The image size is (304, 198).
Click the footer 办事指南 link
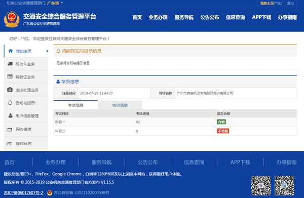pos(287,162)
